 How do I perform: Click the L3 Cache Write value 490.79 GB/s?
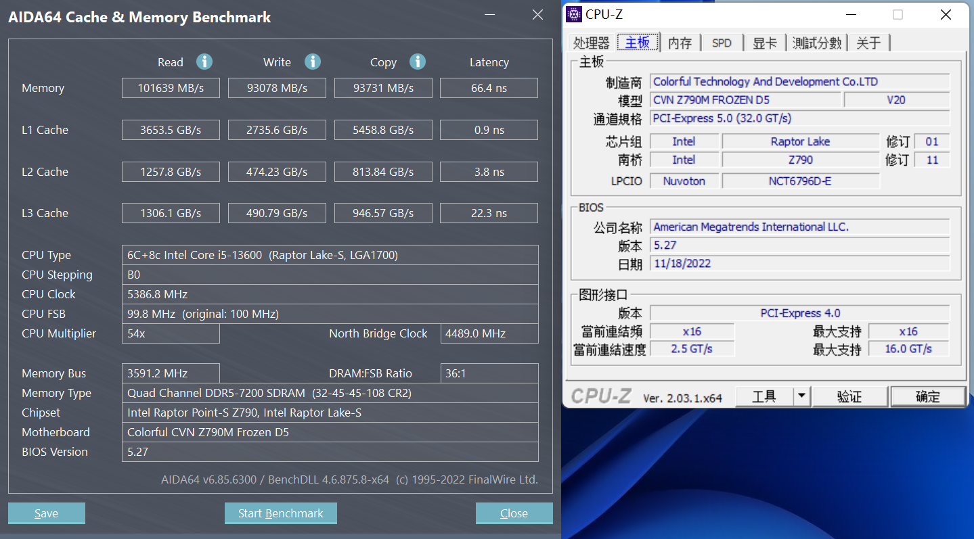coord(277,213)
